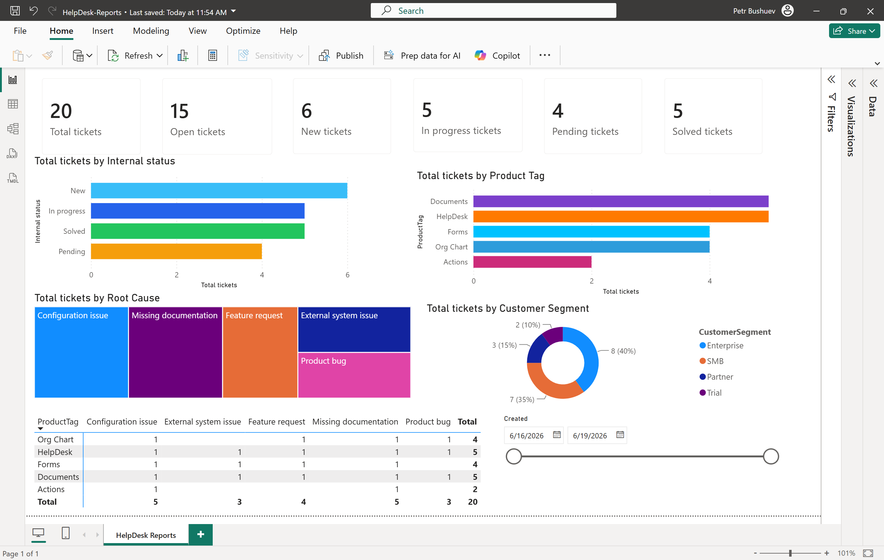Collapse the ribbon with the chevron

(877, 64)
